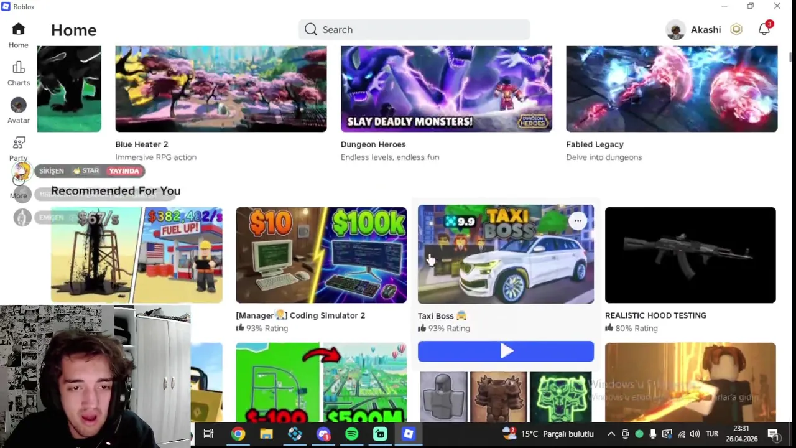The width and height of the screenshot is (796, 448).
Task: Open the Party sidebar icon
Action: (18, 143)
